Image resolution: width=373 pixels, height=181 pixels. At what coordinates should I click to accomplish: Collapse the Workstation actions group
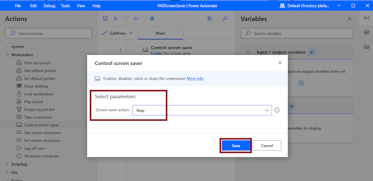[x=7, y=55]
